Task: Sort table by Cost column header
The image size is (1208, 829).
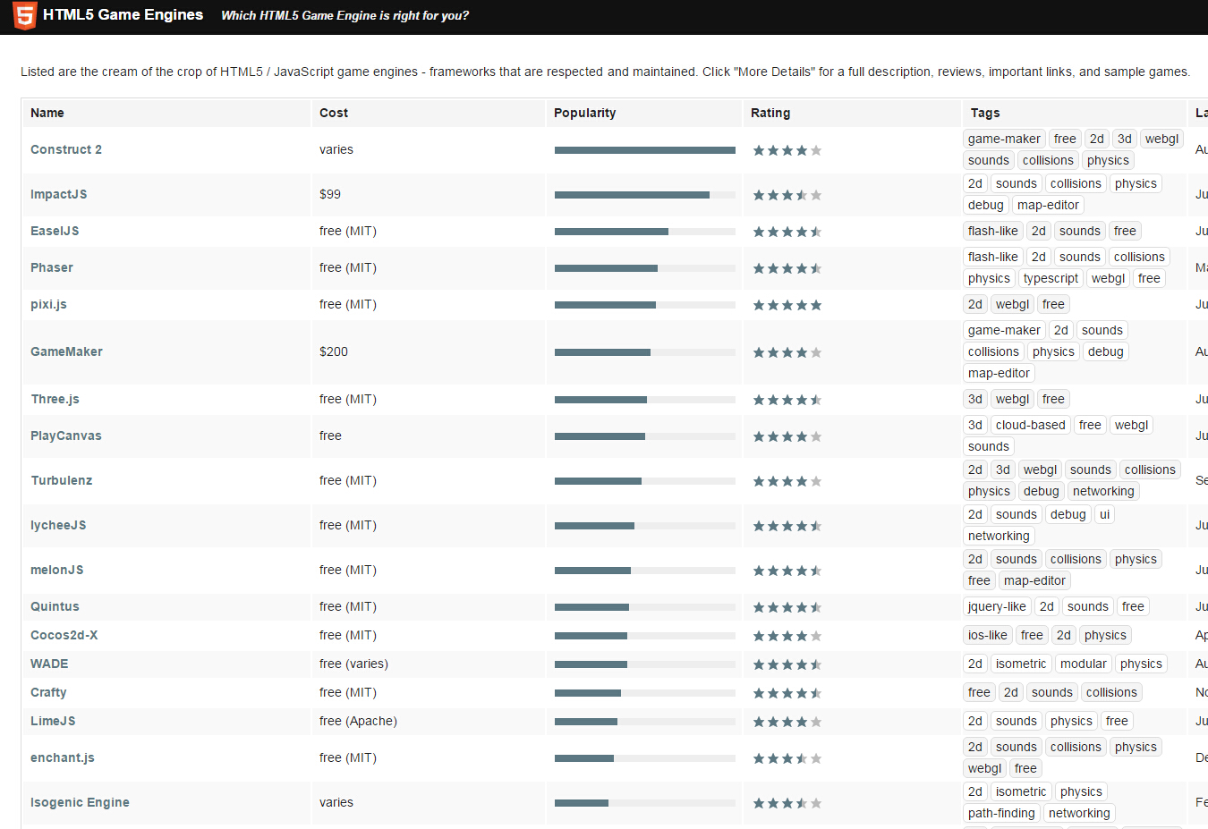Action: pyautogui.click(x=334, y=113)
